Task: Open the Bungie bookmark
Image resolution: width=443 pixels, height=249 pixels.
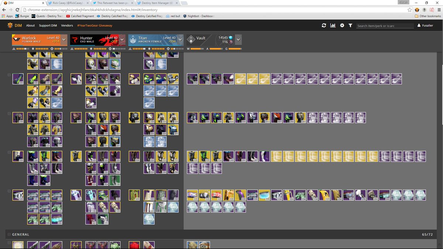Action: click(x=22, y=16)
